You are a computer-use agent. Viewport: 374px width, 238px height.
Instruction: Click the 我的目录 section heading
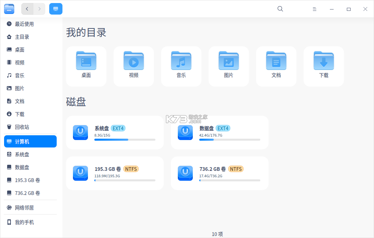[x=86, y=33]
